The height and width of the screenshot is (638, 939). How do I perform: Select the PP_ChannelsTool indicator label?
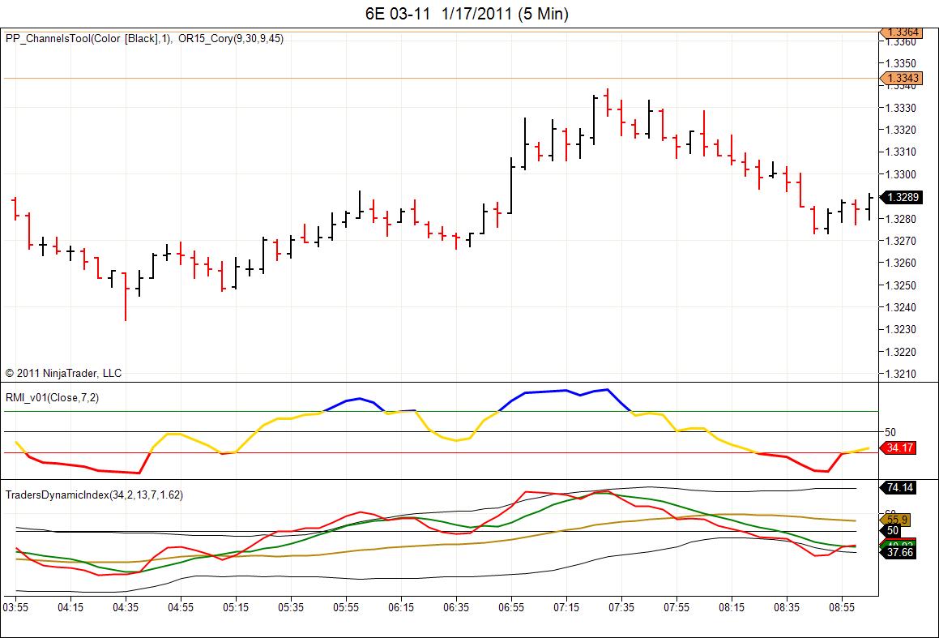click(x=88, y=38)
